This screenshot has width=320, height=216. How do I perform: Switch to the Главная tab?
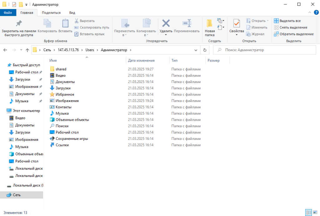[x=27, y=12]
